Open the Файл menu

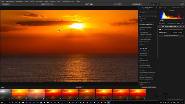coord(2,1)
